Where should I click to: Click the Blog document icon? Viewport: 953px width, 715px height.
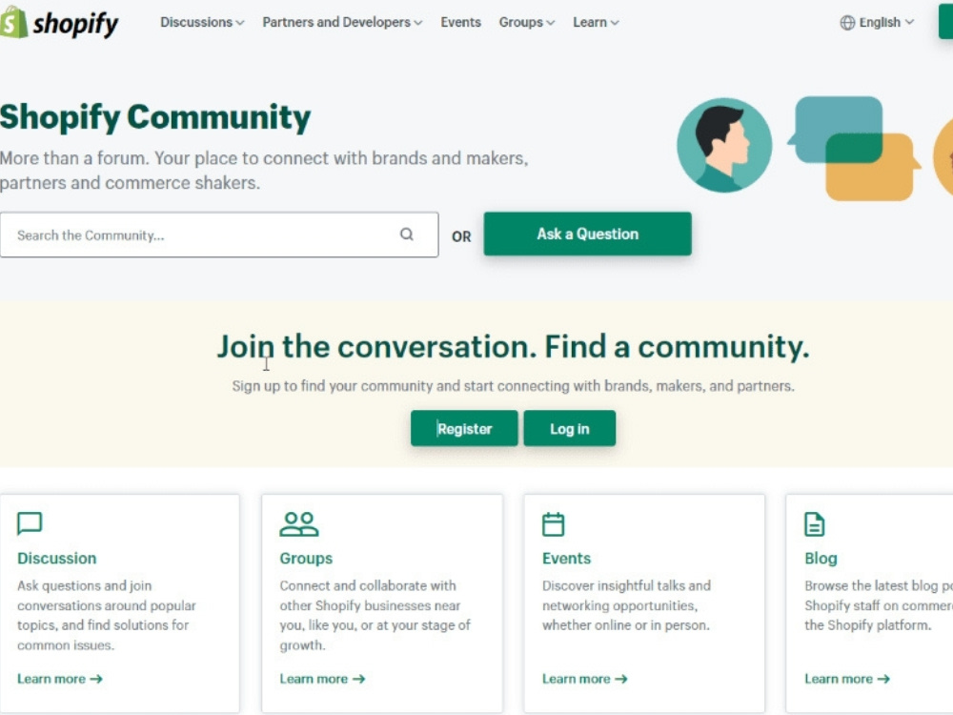pos(815,524)
